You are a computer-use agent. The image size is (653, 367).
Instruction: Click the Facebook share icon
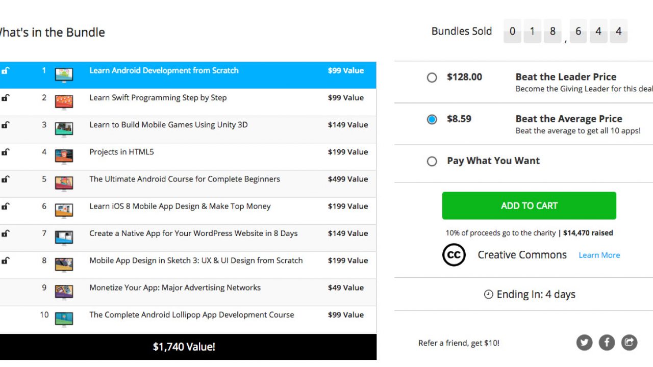(x=607, y=343)
